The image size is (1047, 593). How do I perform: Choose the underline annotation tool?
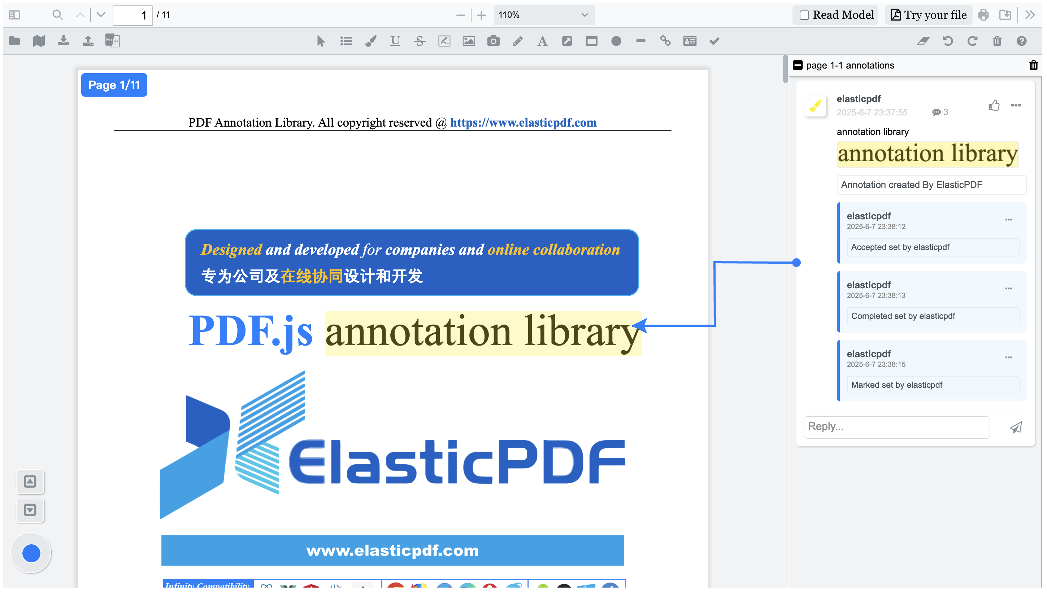point(395,41)
